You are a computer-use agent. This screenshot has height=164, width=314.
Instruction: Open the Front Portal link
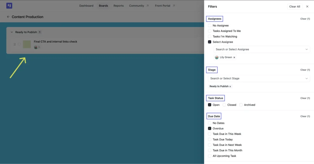coord(163,6)
